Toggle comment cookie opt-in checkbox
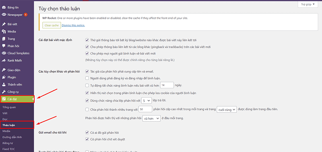Image resolution: width=322 pixels, height=152 pixels. [x=87, y=93]
